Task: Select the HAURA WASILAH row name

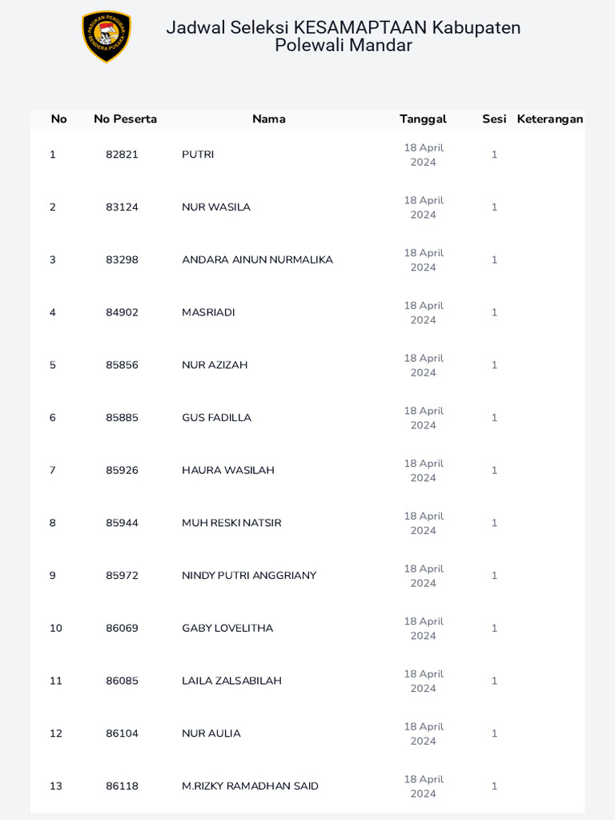Action: click(x=228, y=471)
